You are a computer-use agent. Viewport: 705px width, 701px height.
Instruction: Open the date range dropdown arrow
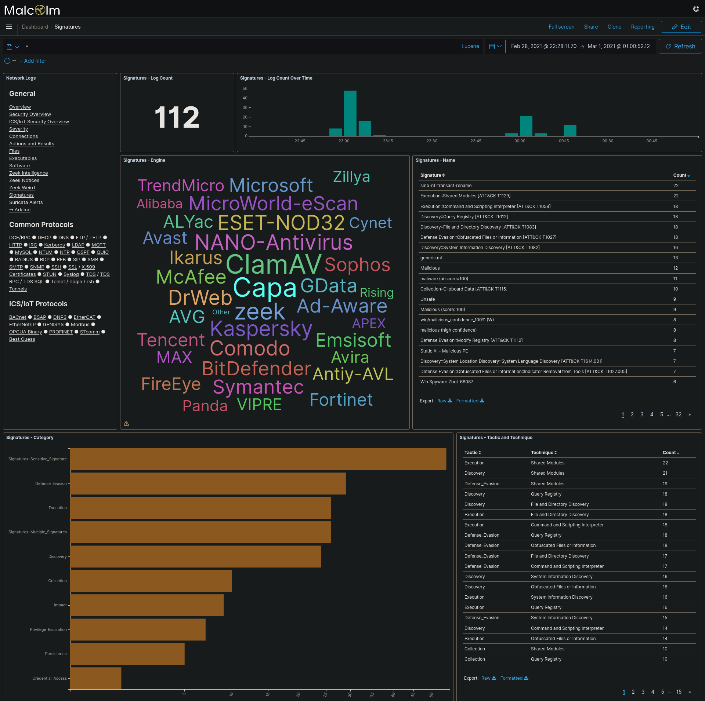(501, 46)
